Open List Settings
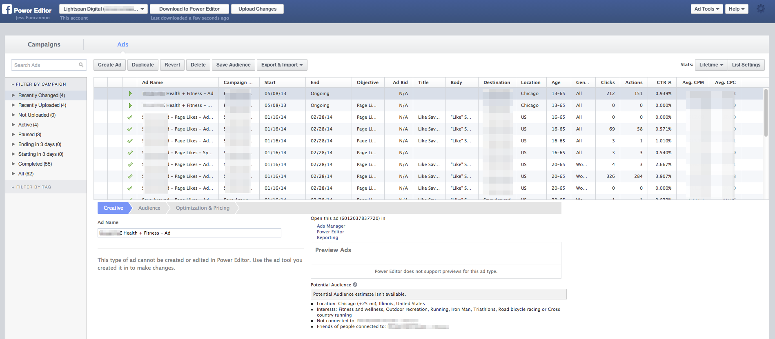This screenshot has width=775, height=339. (746, 65)
